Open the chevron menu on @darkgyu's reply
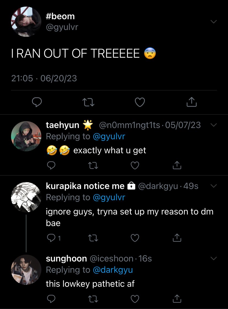The width and height of the screenshot is (228, 309). coord(214,186)
